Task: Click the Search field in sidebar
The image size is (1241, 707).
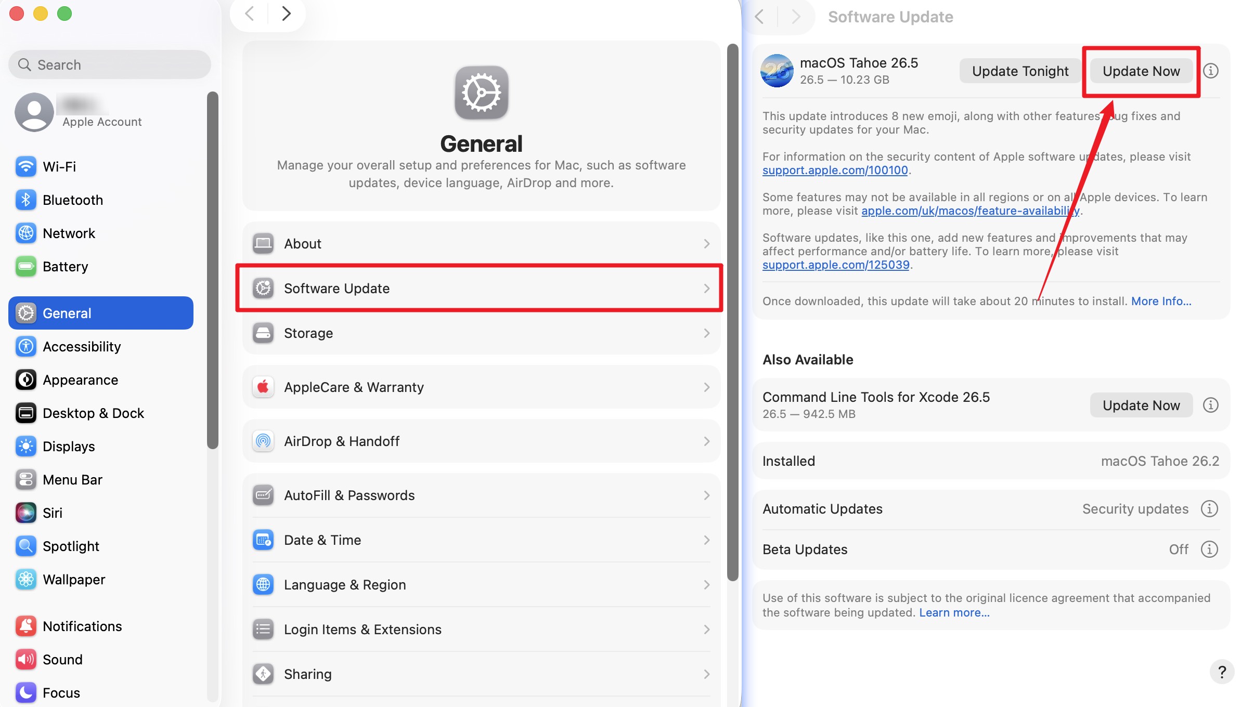Action: pos(110,64)
